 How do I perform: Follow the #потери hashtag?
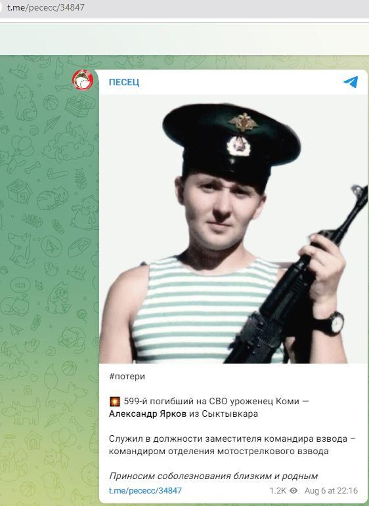tap(127, 376)
